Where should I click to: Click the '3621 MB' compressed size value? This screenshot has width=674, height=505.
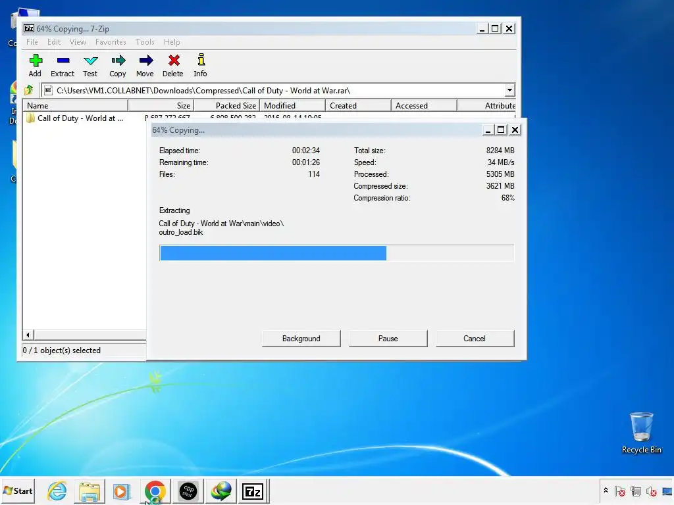500,186
